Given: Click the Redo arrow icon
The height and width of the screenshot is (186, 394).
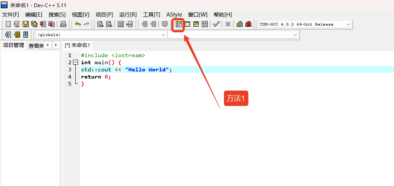Looking at the screenshot, I should click(x=87, y=24).
